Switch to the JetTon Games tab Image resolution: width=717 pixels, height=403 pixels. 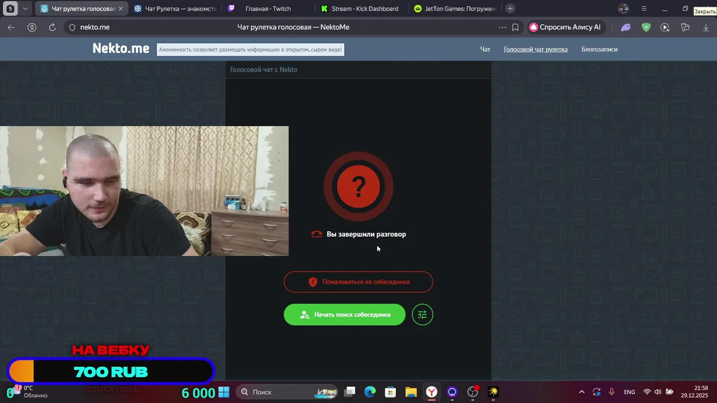(x=455, y=8)
